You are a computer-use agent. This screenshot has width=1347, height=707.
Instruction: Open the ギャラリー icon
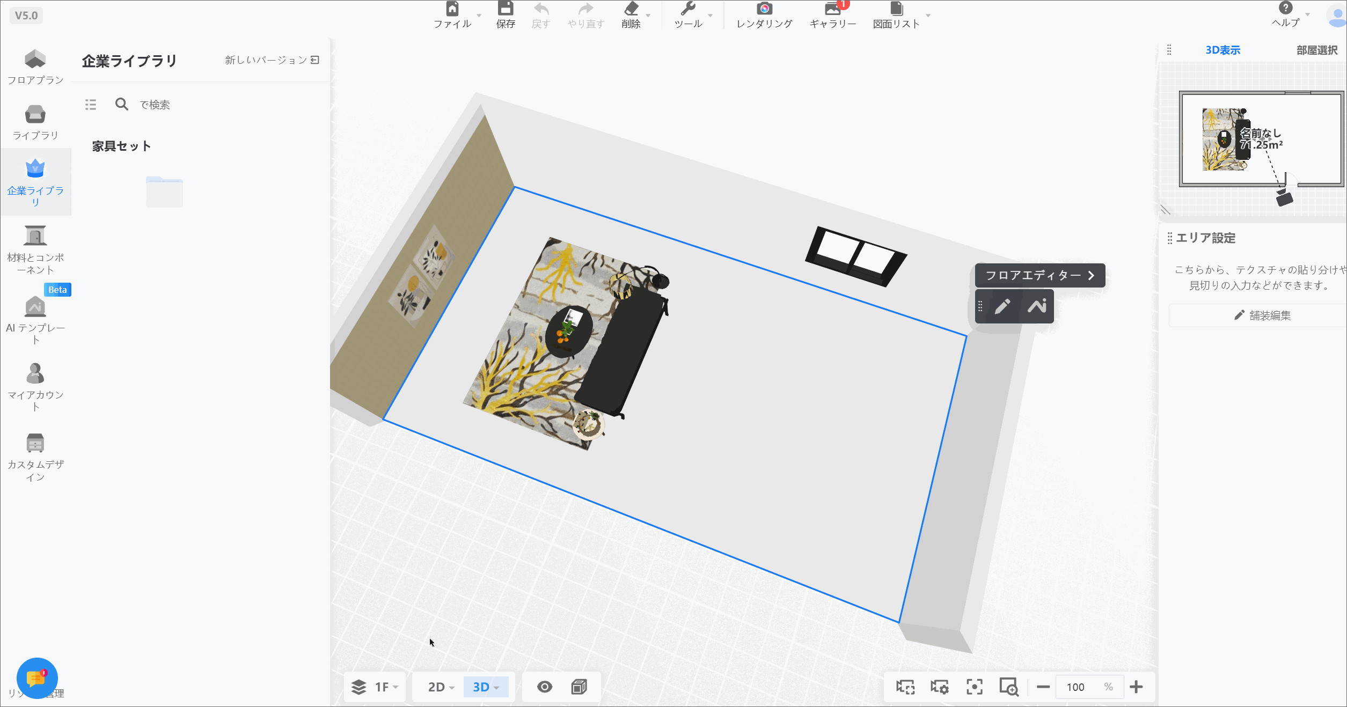pyautogui.click(x=833, y=9)
